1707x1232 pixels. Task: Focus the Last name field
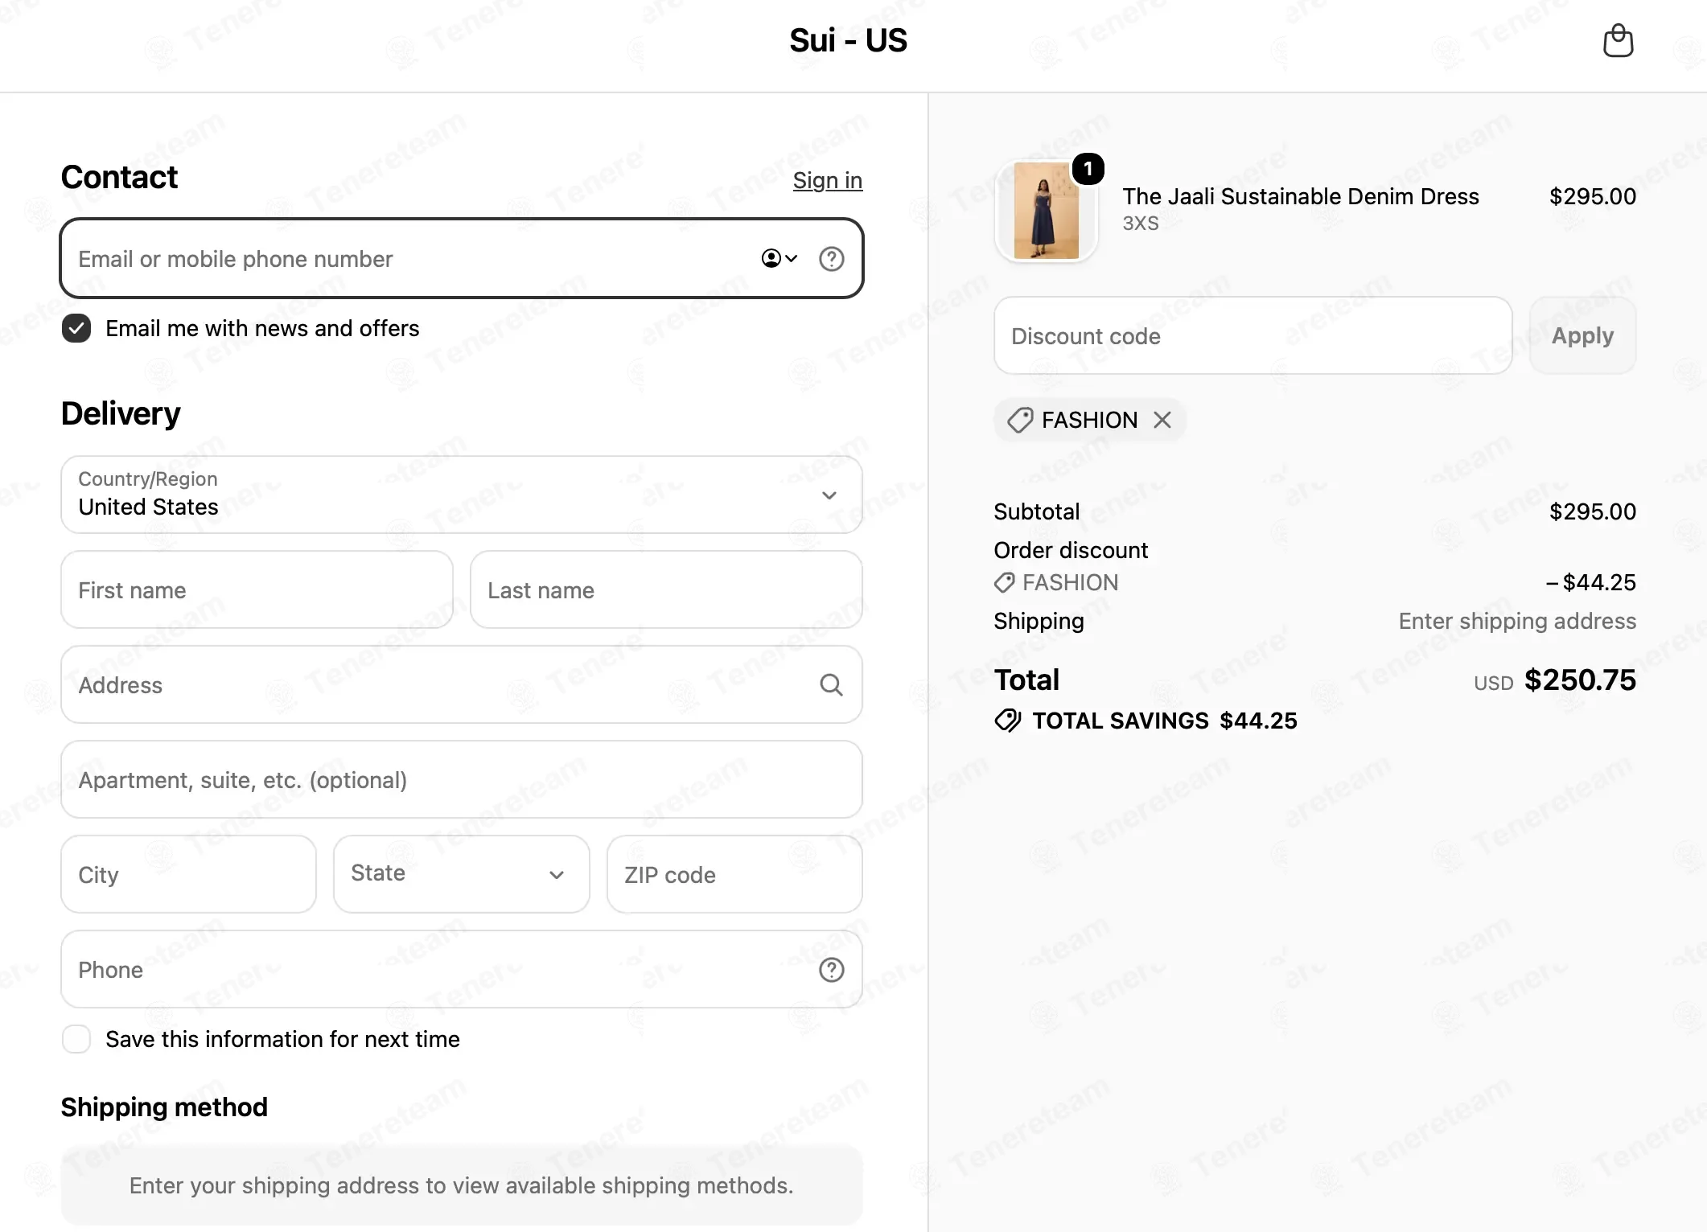point(666,589)
